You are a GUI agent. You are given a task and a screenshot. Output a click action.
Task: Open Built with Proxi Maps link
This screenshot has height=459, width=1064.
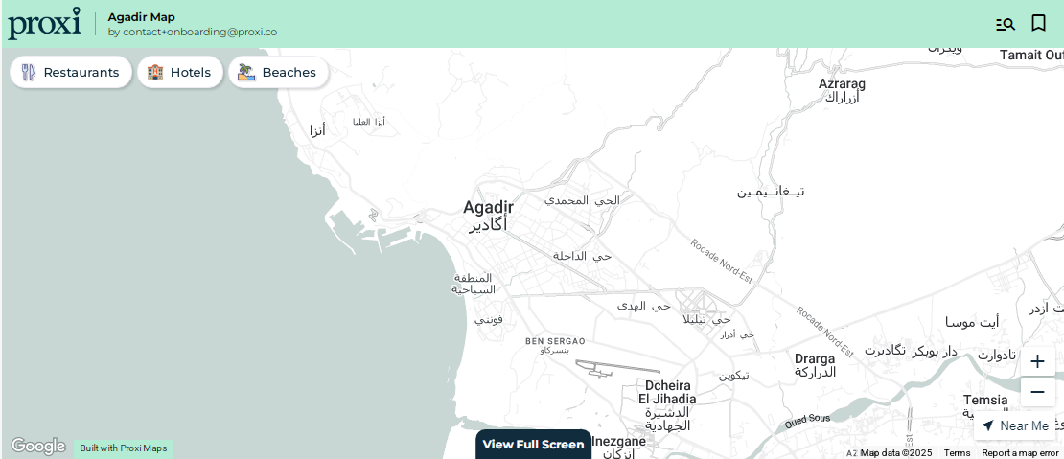click(x=124, y=448)
